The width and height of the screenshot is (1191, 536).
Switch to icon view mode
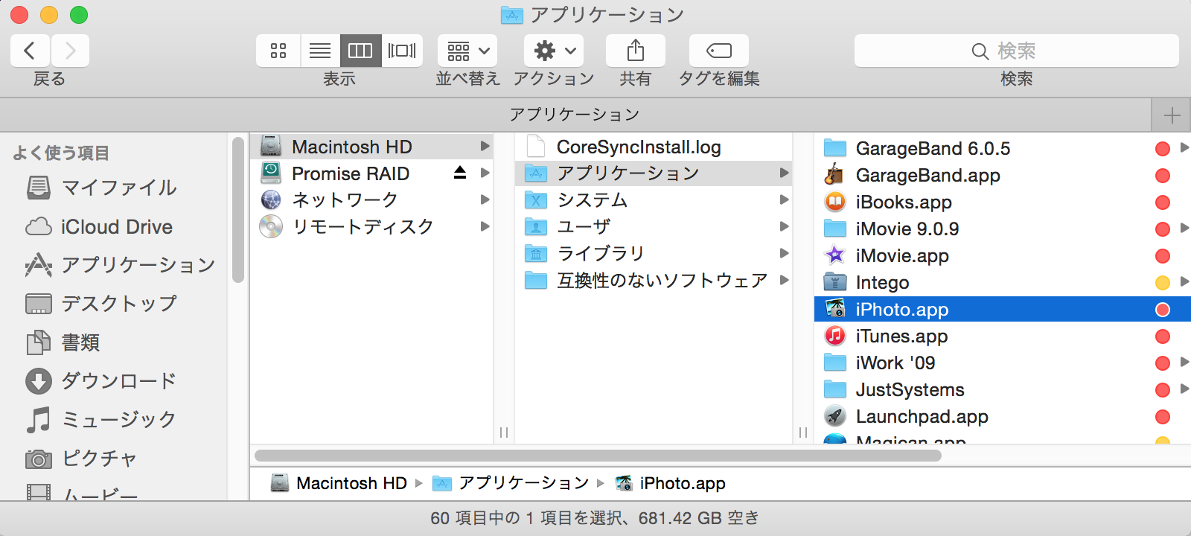tap(278, 51)
